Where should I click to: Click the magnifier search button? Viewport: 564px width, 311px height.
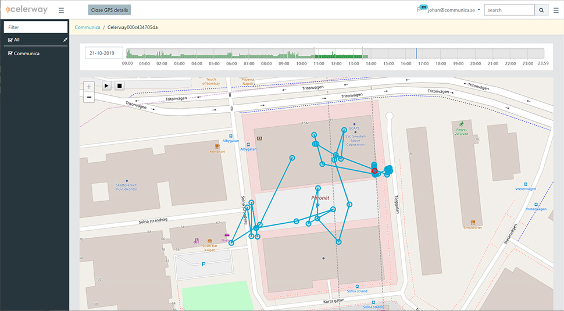541,10
